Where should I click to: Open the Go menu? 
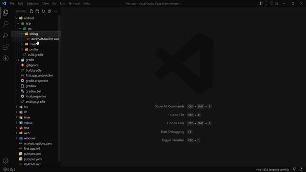click(x=54, y=3)
